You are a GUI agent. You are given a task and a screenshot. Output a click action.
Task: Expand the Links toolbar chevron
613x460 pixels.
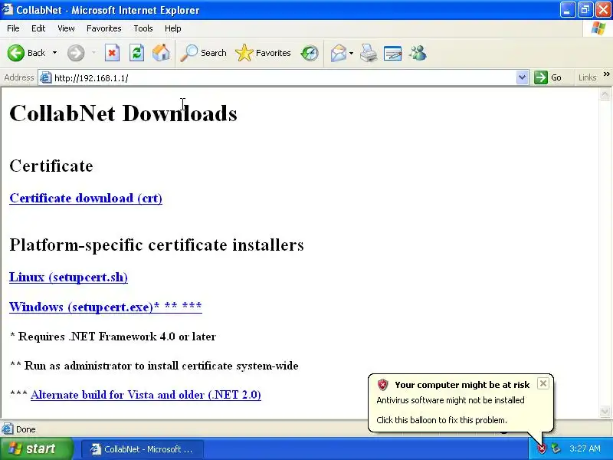click(606, 74)
